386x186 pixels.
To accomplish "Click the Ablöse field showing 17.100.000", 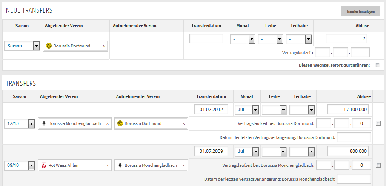I will (x=348, y=109).
